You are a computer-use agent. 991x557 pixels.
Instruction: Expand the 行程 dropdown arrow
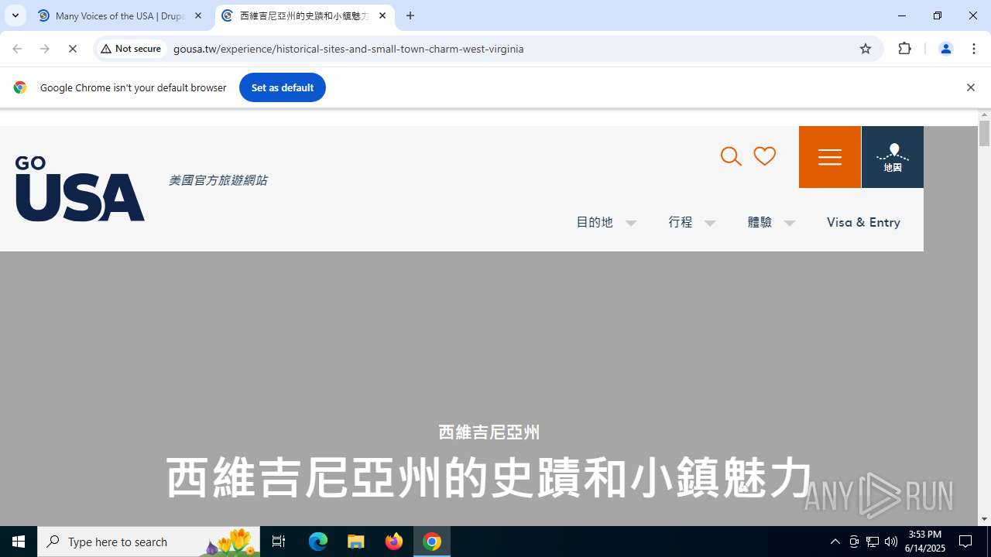[710, 223]
